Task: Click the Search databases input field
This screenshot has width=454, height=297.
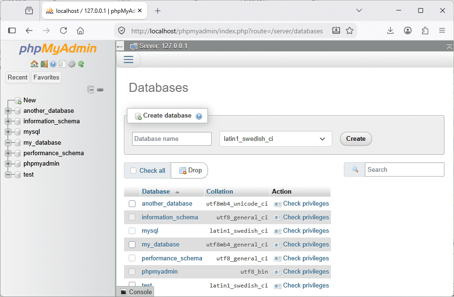Action: [404, 169]
